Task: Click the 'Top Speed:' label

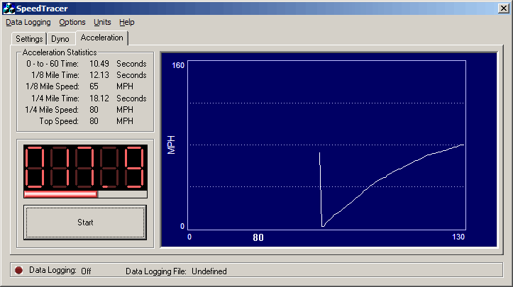Action: pyautogui.click(x=59, y=121)
